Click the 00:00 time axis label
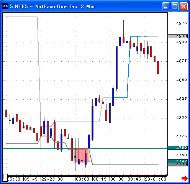Screen dimensions: 190x184 pyautogui.click(x=82, y=179)
